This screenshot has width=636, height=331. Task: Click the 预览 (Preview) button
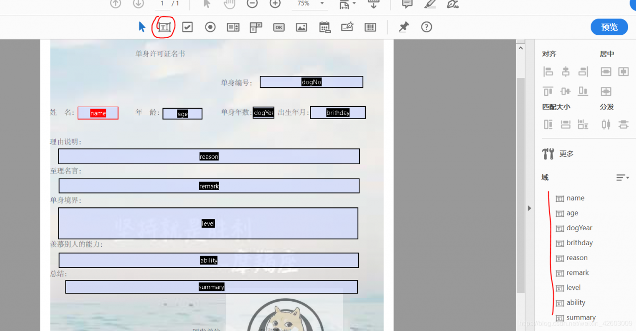(x=609, y=27)
